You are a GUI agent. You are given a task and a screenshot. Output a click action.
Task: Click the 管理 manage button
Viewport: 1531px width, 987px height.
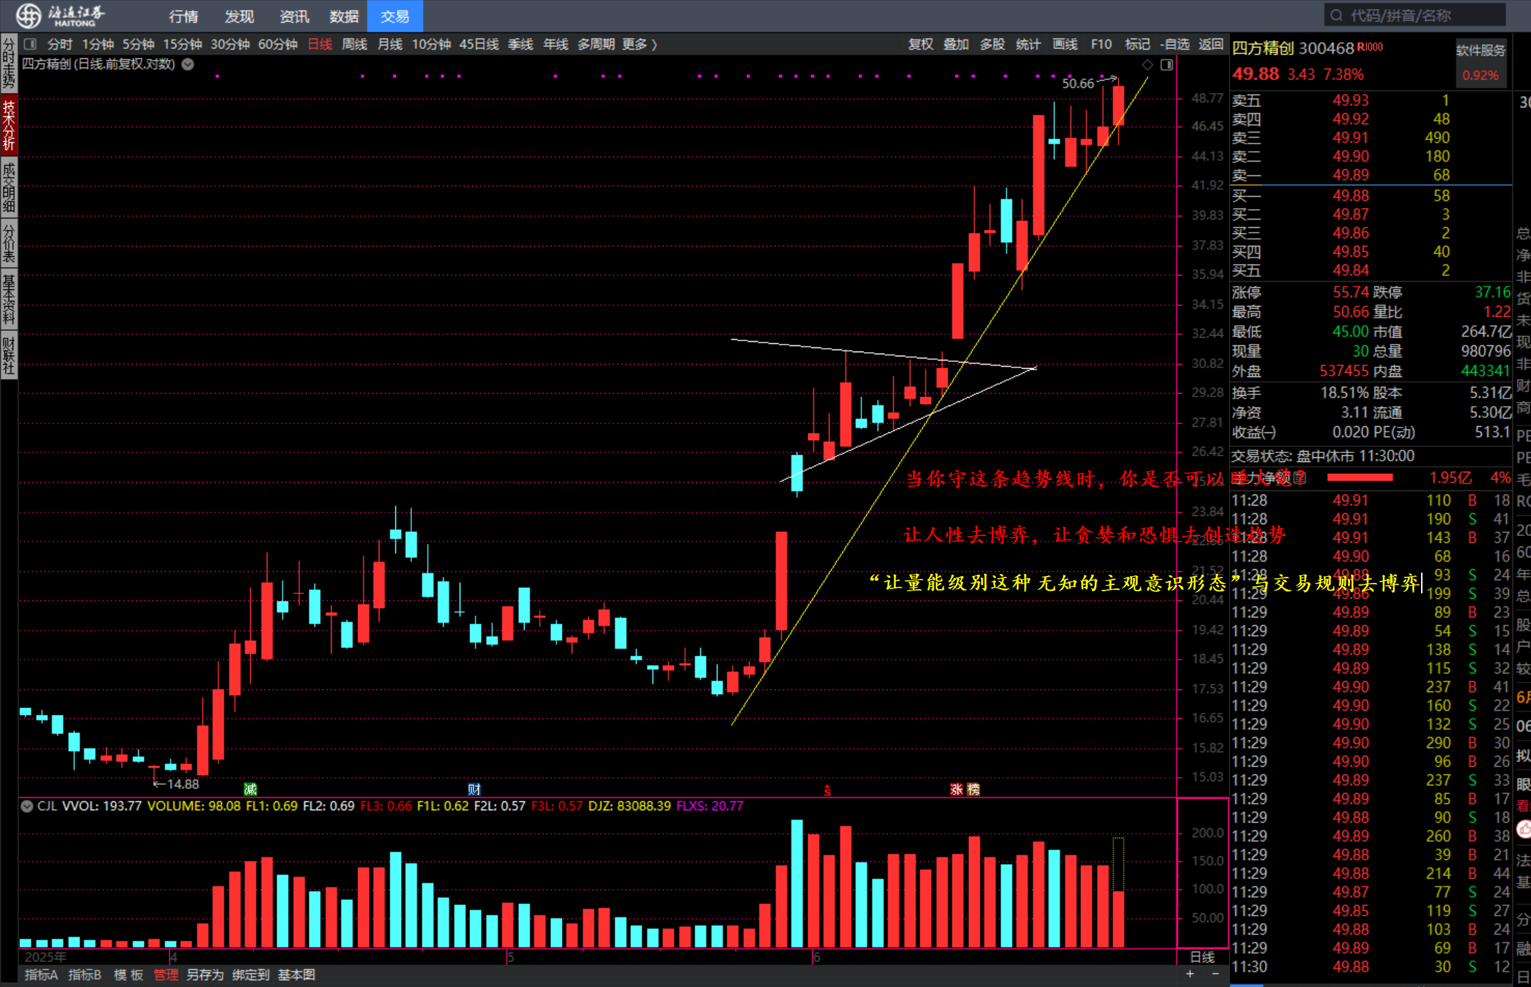point(166,975)
